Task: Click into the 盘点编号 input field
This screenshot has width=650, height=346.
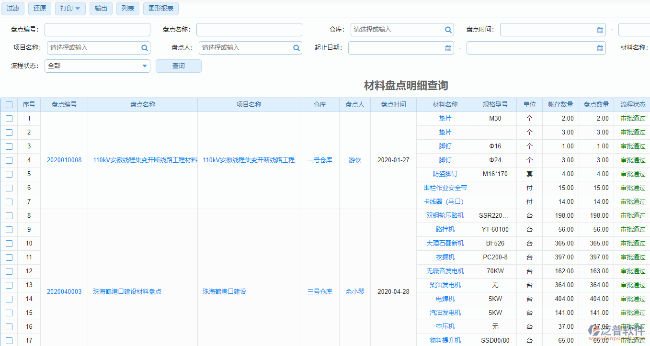Action: 97,30
